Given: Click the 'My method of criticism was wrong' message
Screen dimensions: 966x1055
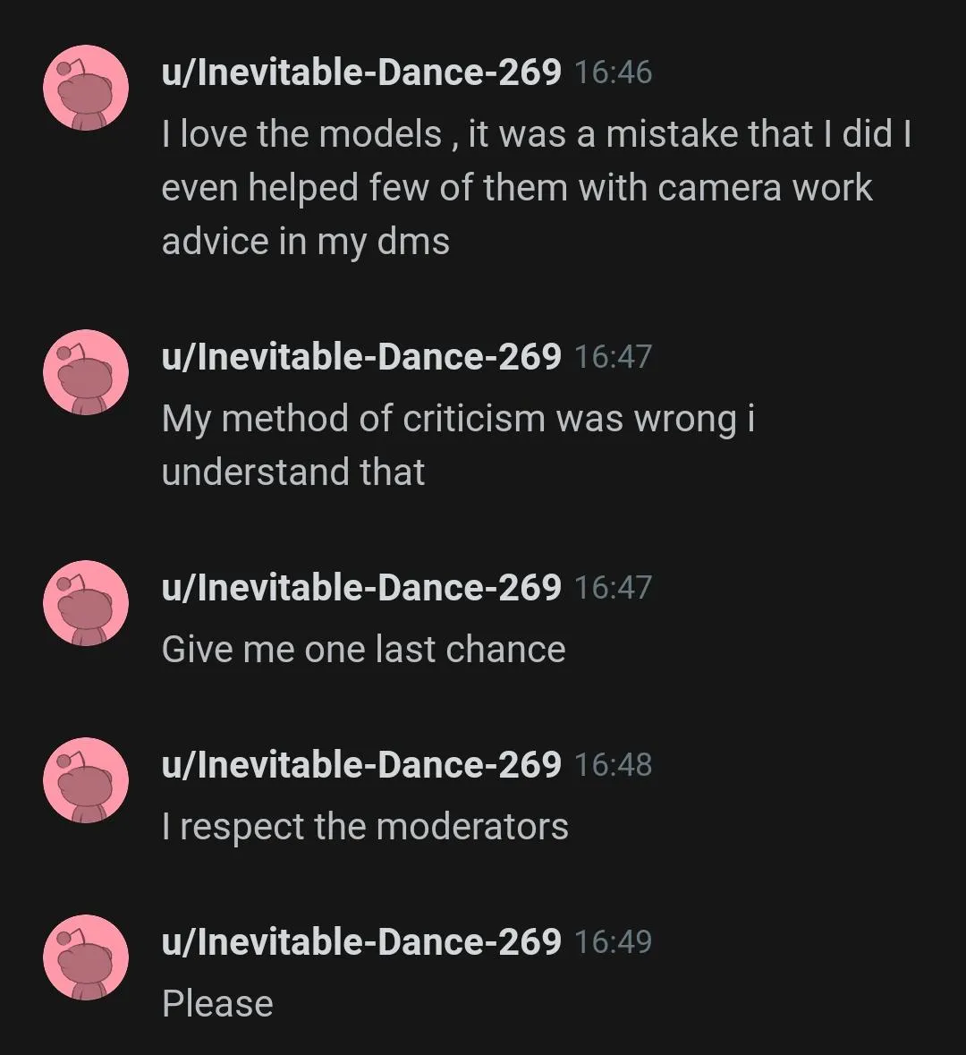Looking at the screenshot, I should (x=458, y=446).
